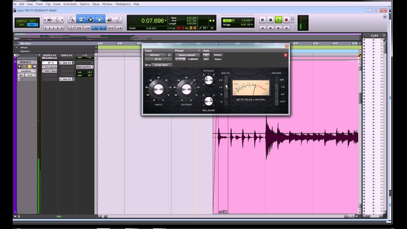Click COMPARE in plugin window
Image resolution: width=407 pixels, height=229 pixels.
click(x=193, y=59)
